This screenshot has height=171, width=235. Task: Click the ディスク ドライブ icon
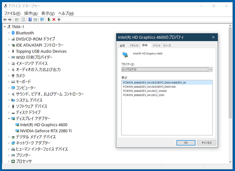pyautogui.click(x=13, y=113)
